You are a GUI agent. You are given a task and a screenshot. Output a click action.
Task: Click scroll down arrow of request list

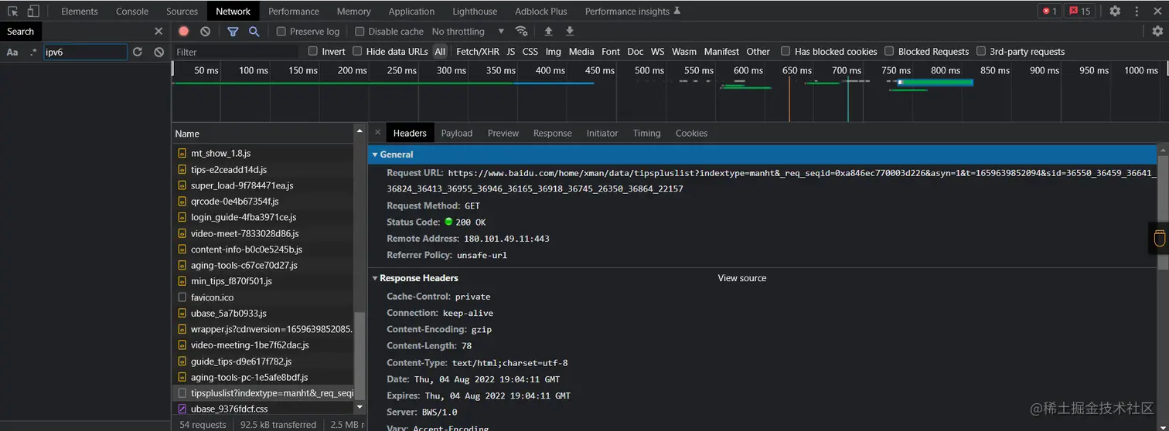[x=360, y=407]
